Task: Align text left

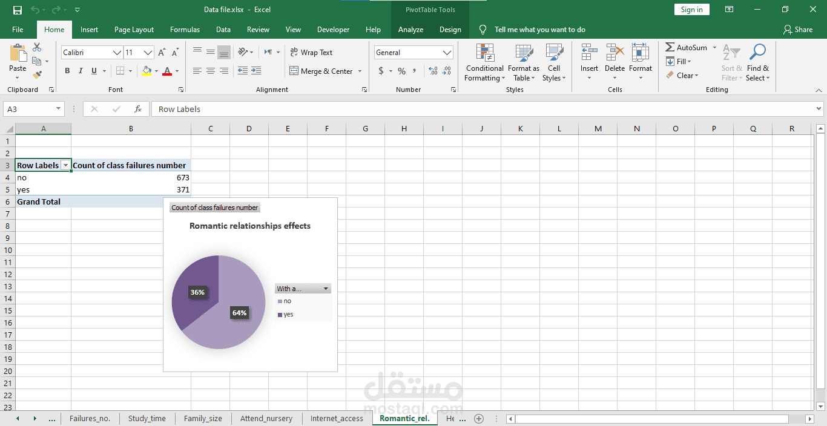Action: coord(197,71)
